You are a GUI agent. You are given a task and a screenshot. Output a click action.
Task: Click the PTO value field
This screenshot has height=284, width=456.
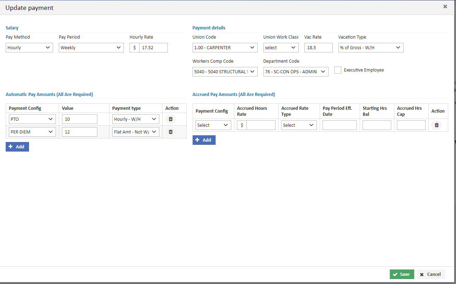click(80, 119)
